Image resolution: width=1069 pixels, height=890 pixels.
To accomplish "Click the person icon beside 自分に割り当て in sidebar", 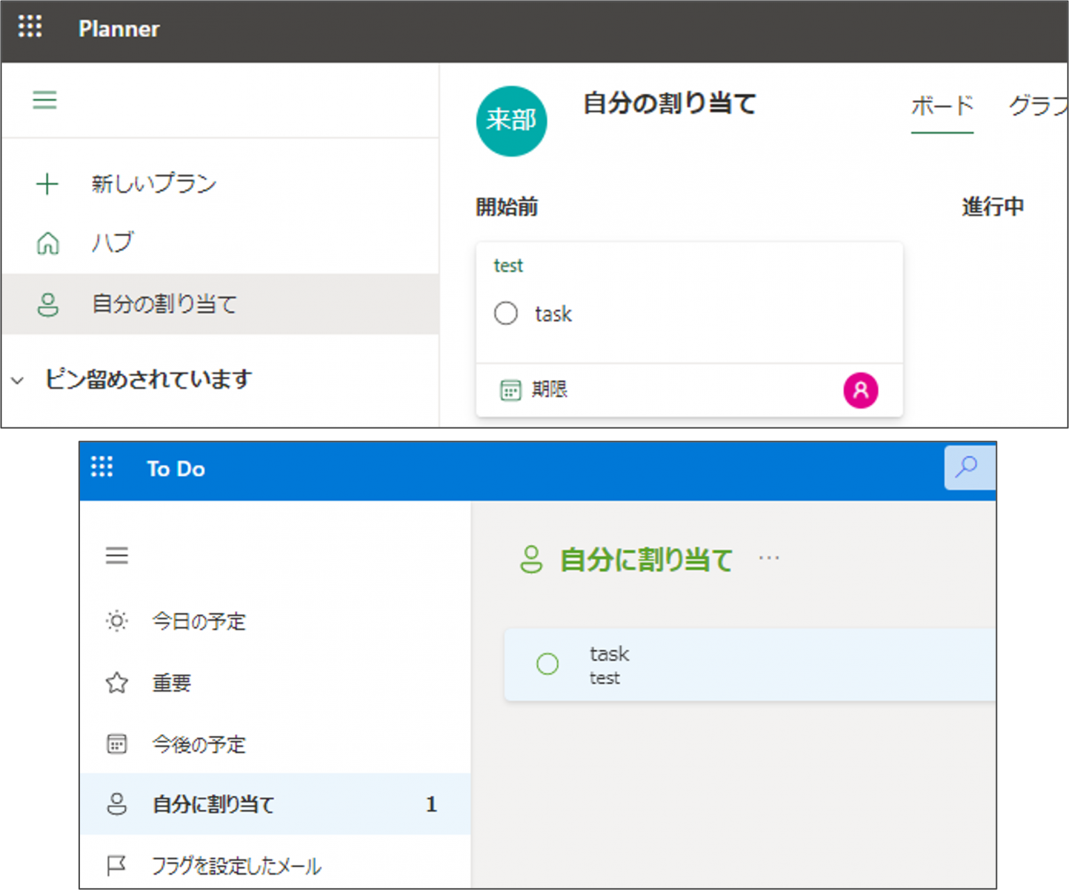I will (117, 804).
